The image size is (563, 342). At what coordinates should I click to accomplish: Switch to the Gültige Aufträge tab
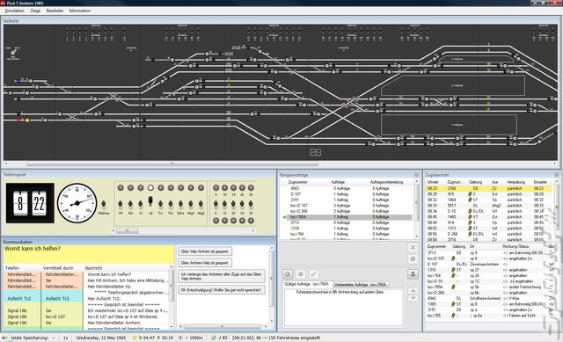(x=307, y=284)
